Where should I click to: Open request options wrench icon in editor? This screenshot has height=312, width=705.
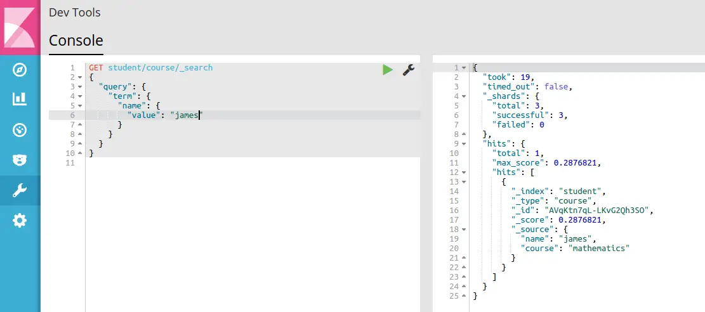click(408, 70)
